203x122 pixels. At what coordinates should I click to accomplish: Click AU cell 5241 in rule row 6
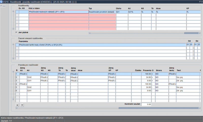pos(34,91)
